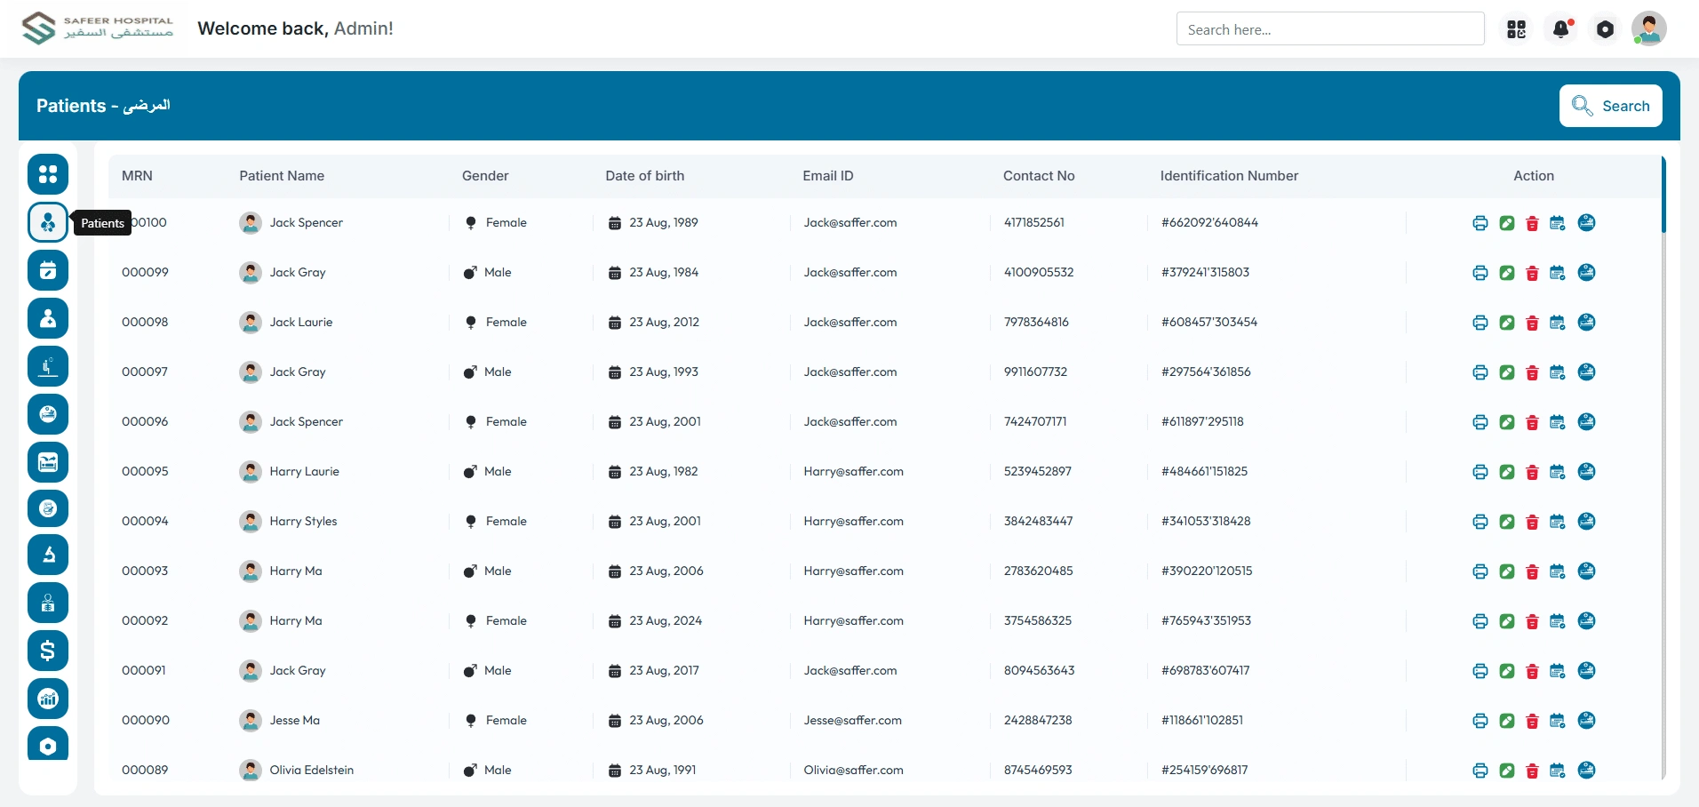Screen dimensions: 1699x807
Task: Print patient record for MRN 000099
Action: coord(1480,273)
